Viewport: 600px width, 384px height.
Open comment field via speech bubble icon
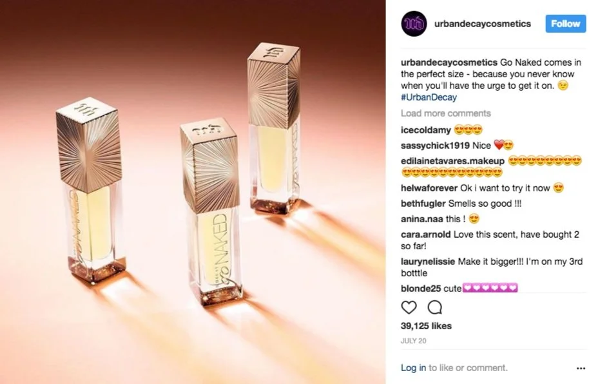pos(434,307)
